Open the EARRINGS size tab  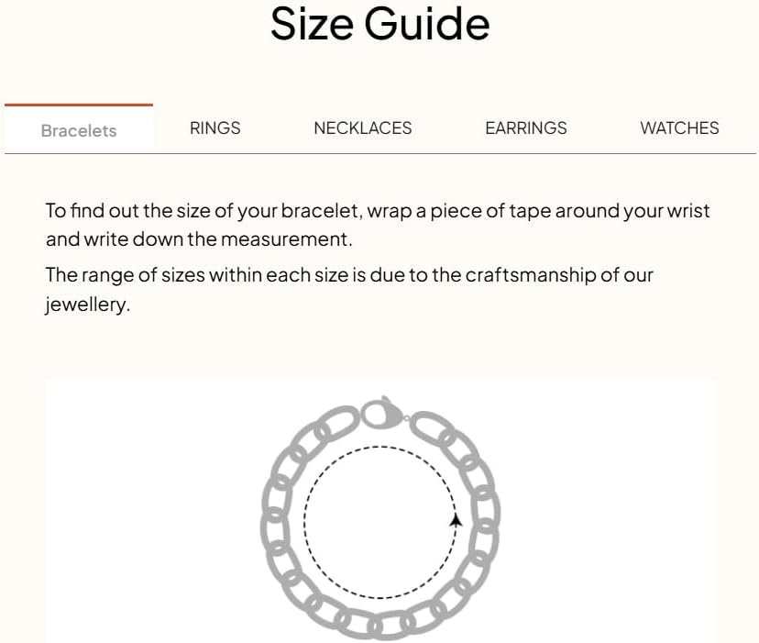point(525,128)
